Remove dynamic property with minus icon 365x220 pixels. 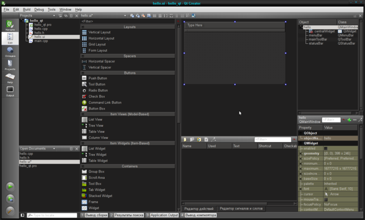point(355,120)
